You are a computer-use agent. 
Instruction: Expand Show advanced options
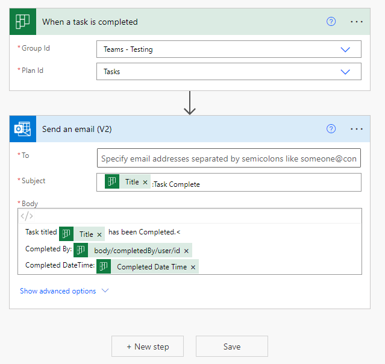tap(64, 291)
